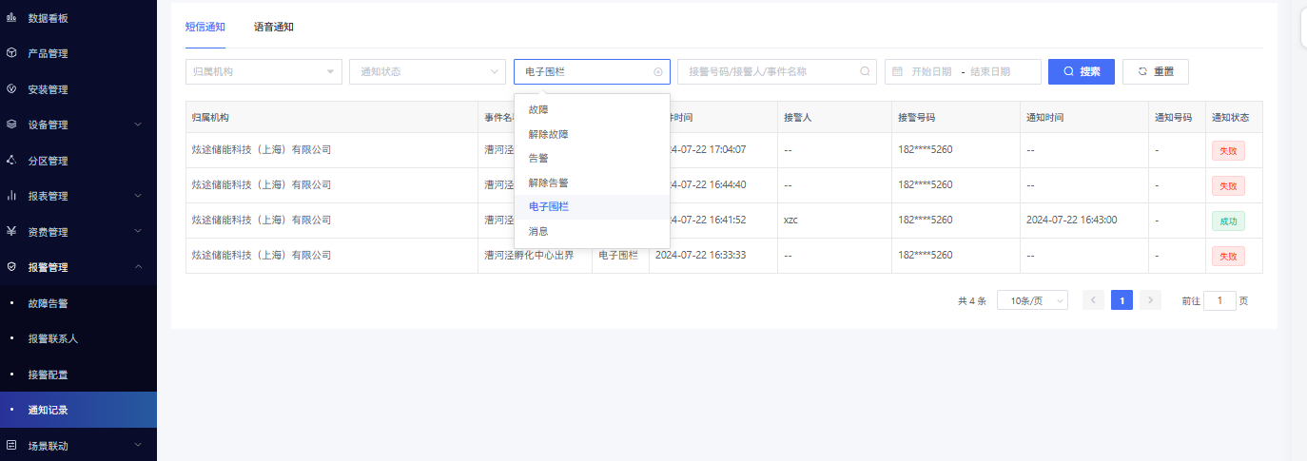Switch to the 语音通知 tab

pos(274,27)
